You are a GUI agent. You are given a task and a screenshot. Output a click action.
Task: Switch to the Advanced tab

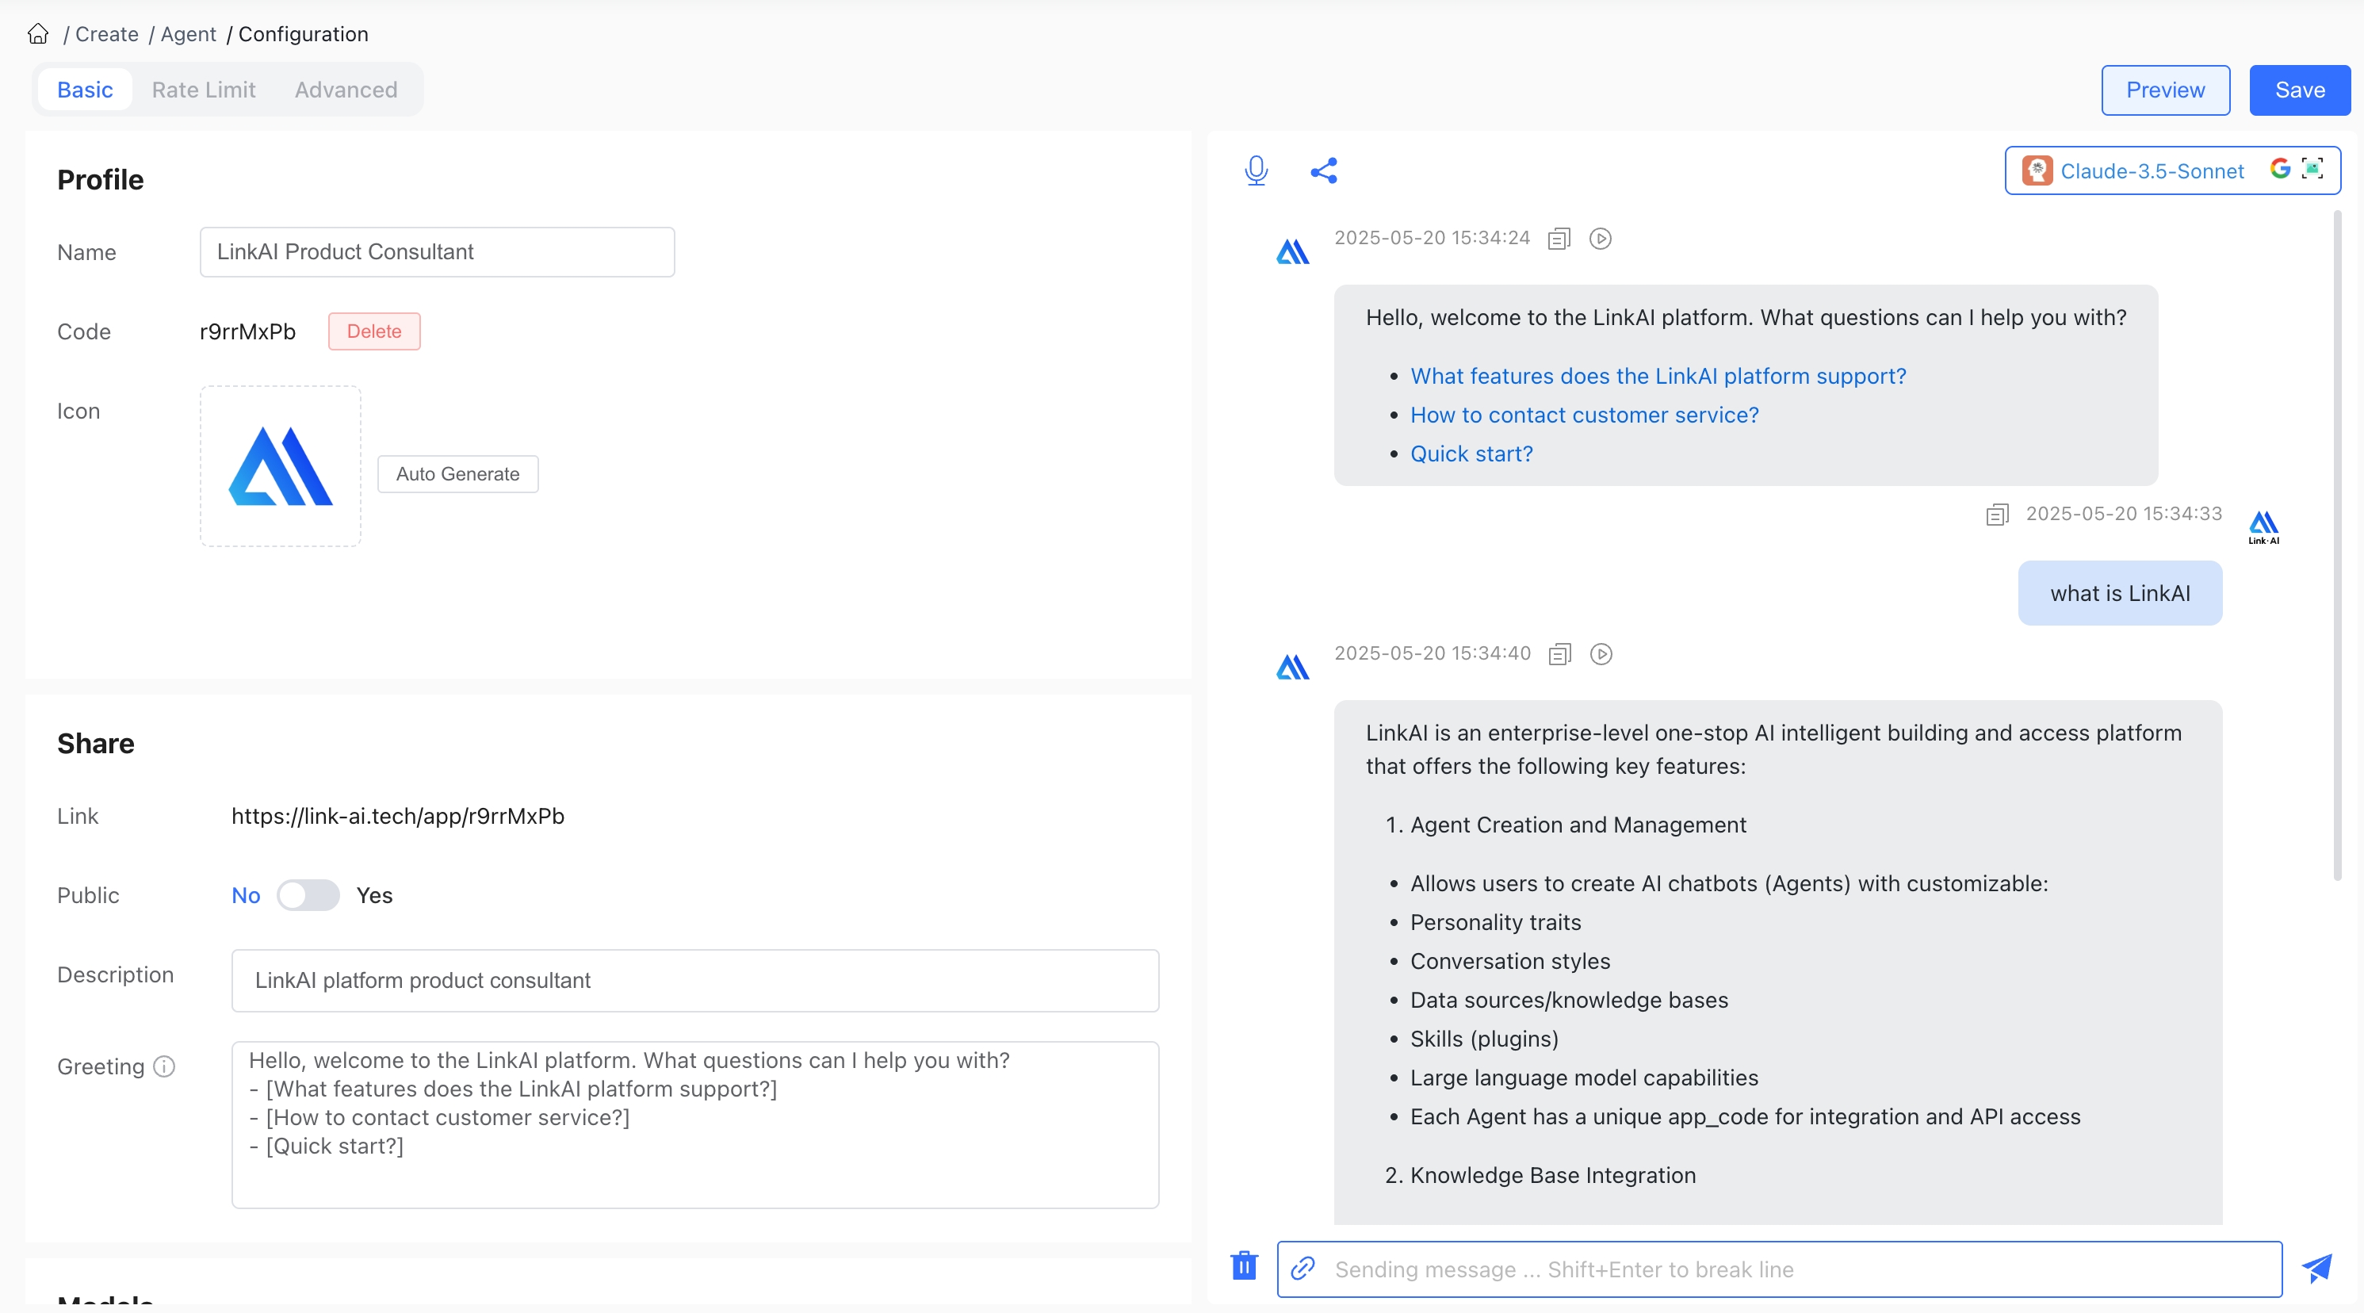(x=346, y=90)
